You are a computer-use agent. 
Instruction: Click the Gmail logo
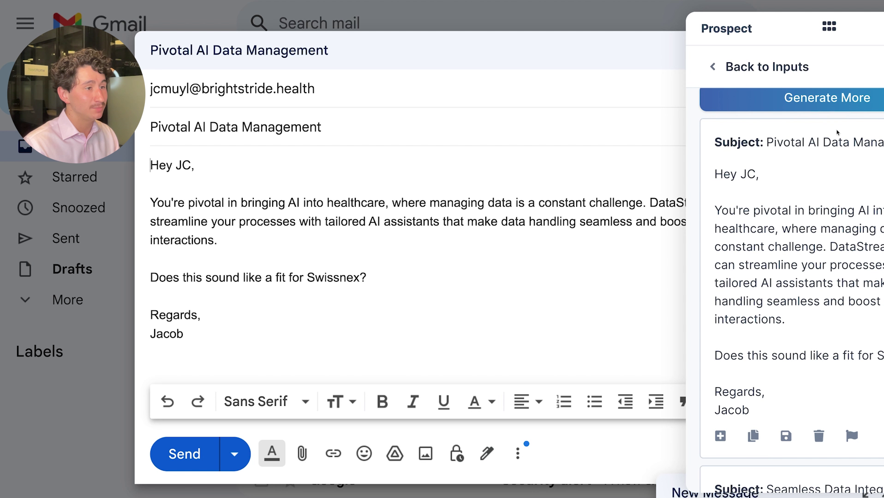100,22
